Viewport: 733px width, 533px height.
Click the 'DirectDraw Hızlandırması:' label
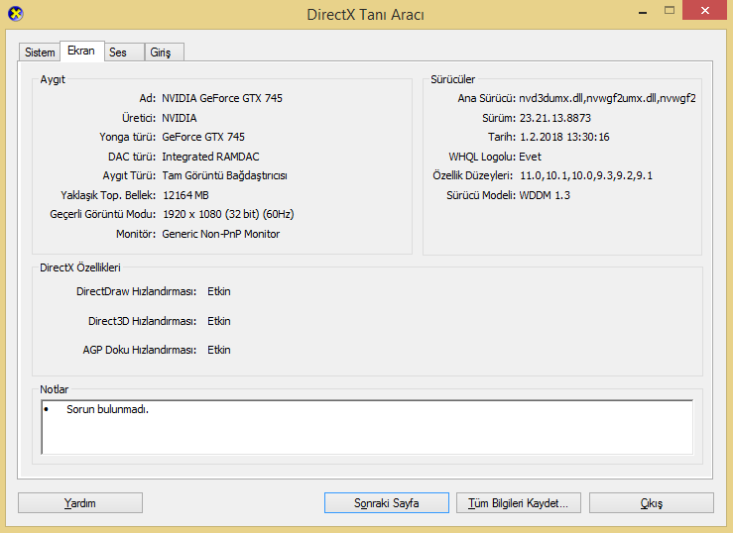137,291
